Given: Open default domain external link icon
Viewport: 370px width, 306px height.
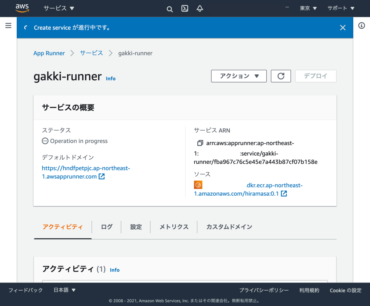Looking at the screenshot, I should (102, 177).
